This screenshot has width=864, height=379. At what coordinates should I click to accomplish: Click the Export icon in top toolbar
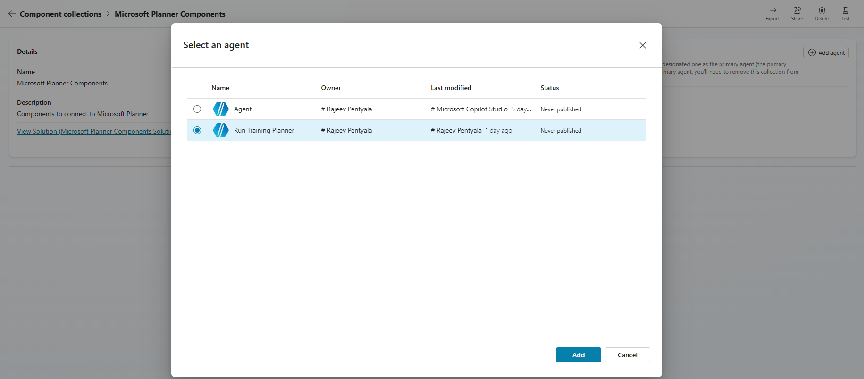point(772,11)
